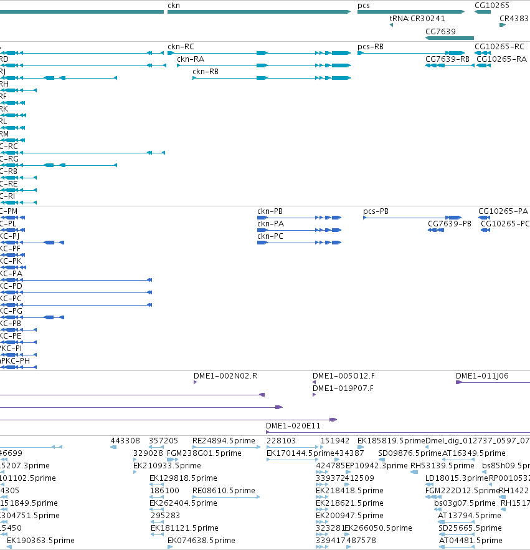The height and width of the screenshot is (550, 530).
Task: Select the 151942 feature label
Action: (335, 441)
